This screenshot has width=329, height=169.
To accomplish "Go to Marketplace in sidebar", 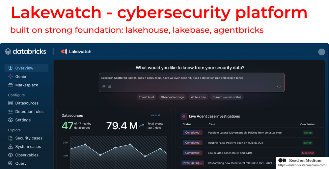I will (27, 85).
